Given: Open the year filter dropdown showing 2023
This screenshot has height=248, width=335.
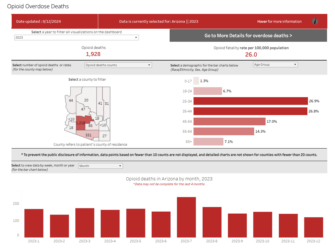Looking at the screenshot, I should (x=76, y=37).
